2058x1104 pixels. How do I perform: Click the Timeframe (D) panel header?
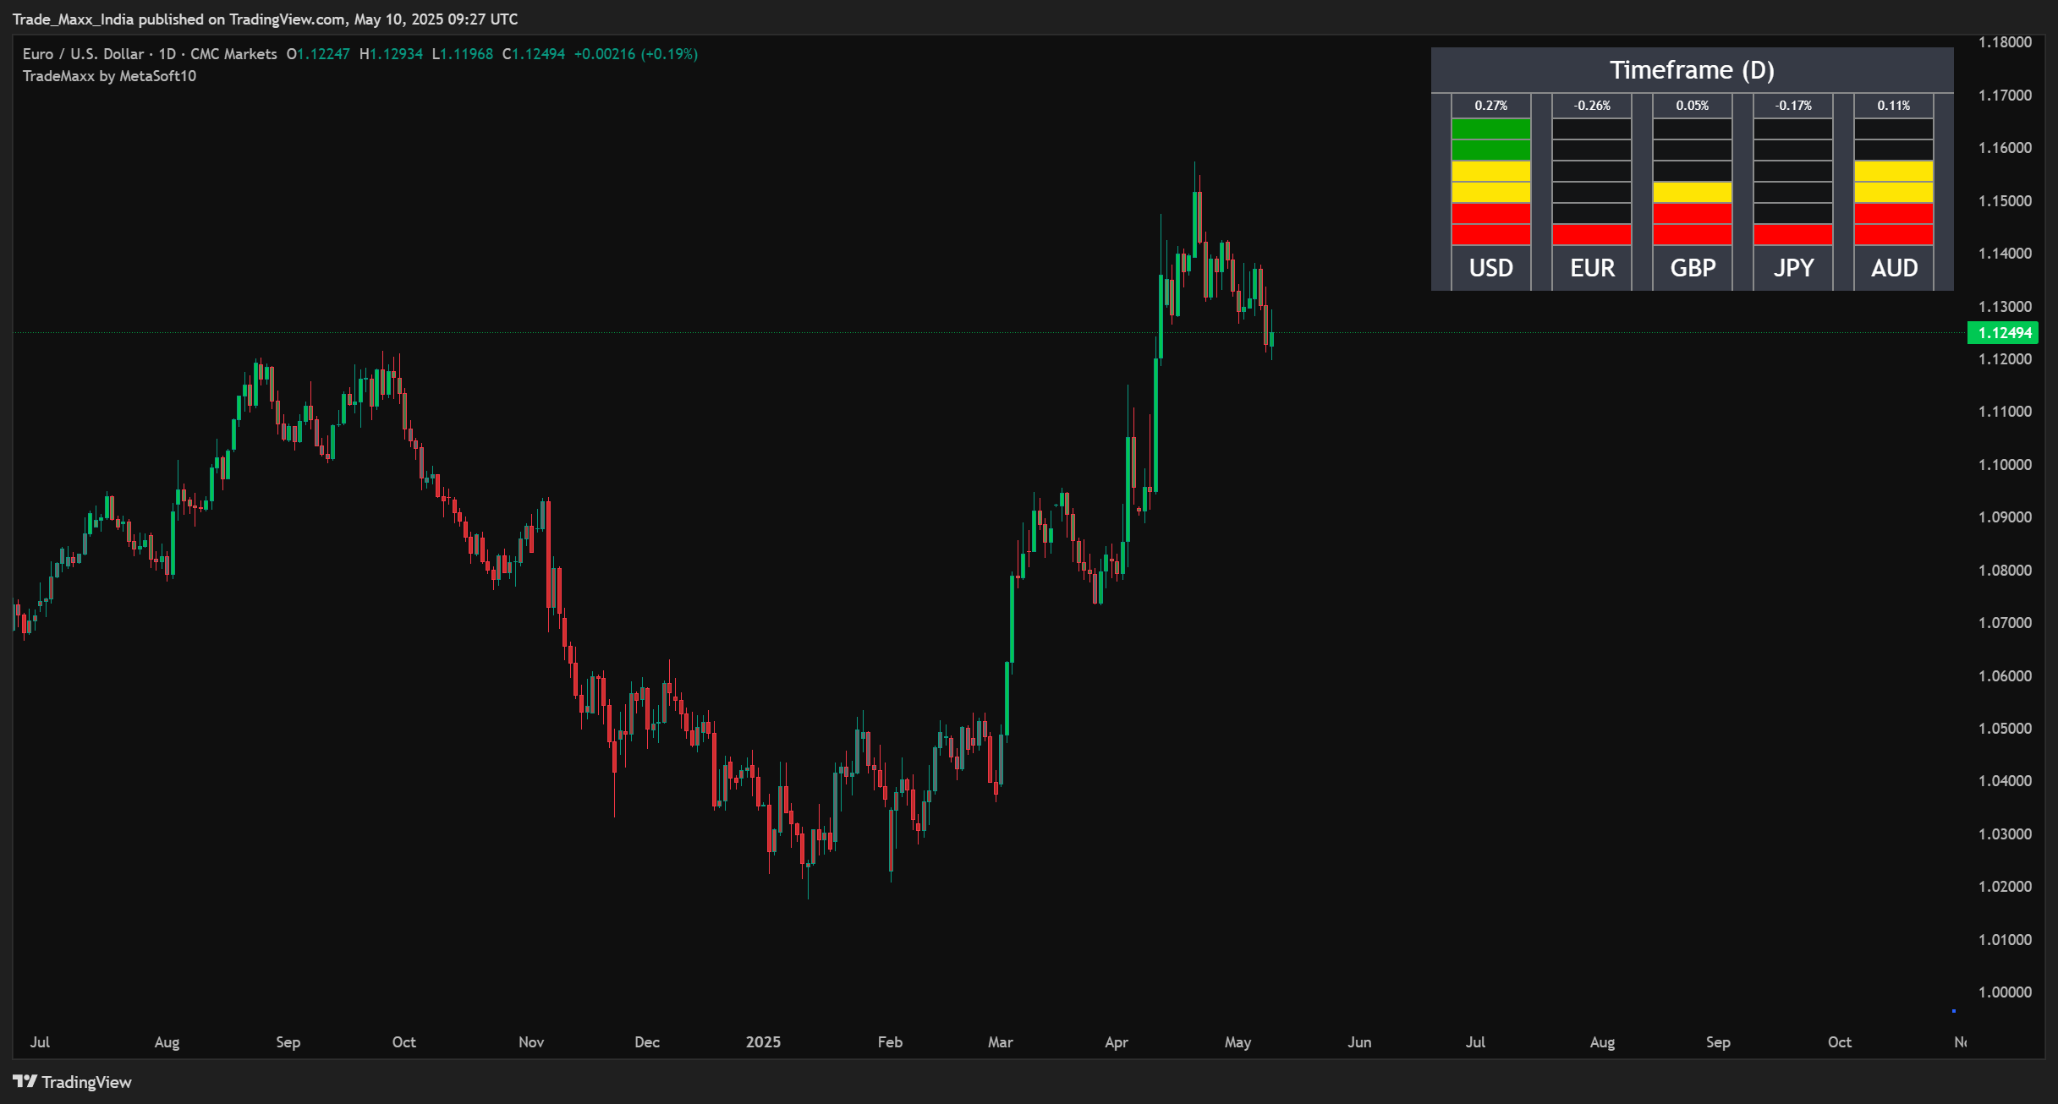point(1693,70)
